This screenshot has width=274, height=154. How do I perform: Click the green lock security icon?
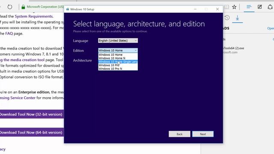pos(23,7)
